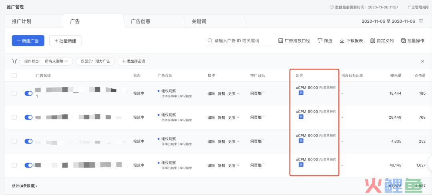Click the magnifier icon in the search box
The height and width of the screenshot is (195, 432).
(x=210, y=41)
